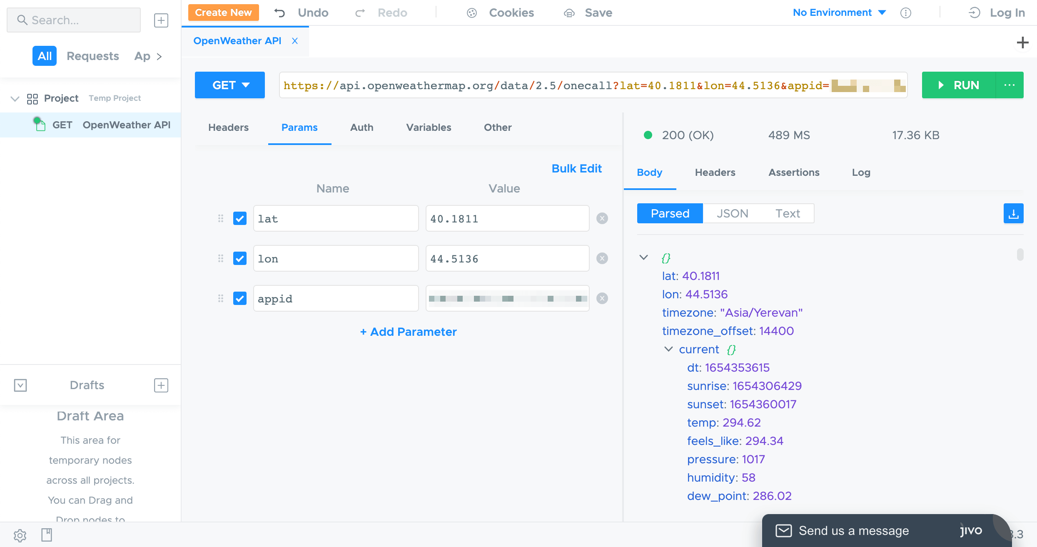The height and width of the screenshot is (547, 1037).
Task: Switch response view to JSON
Action: pyautogui.click(x=733, y=213)
